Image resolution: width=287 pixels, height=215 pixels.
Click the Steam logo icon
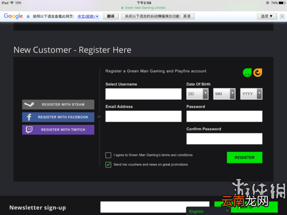click(x=29, y=104)
